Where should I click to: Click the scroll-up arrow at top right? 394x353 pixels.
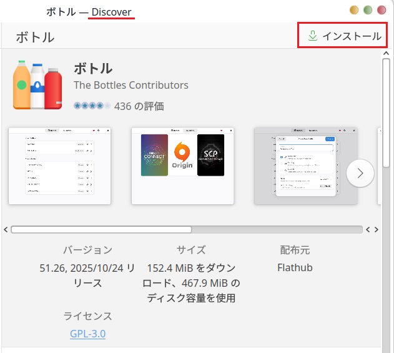387,54
